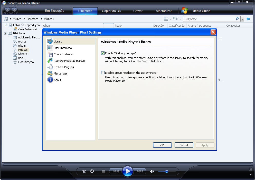Sort by the Título column header

(x=133, y=26)
